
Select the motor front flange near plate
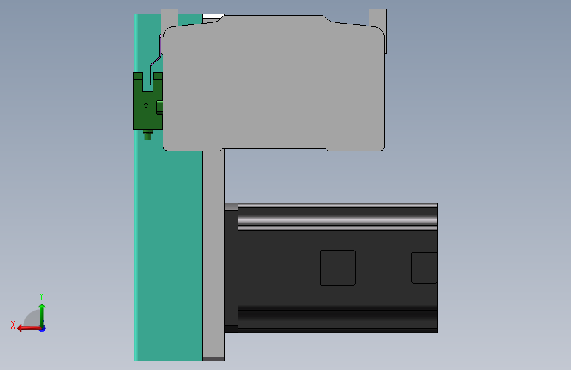coord(231,268)
